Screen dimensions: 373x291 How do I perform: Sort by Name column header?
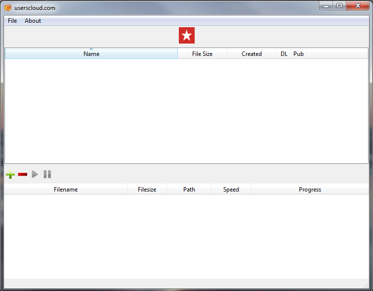coord(91,53)
